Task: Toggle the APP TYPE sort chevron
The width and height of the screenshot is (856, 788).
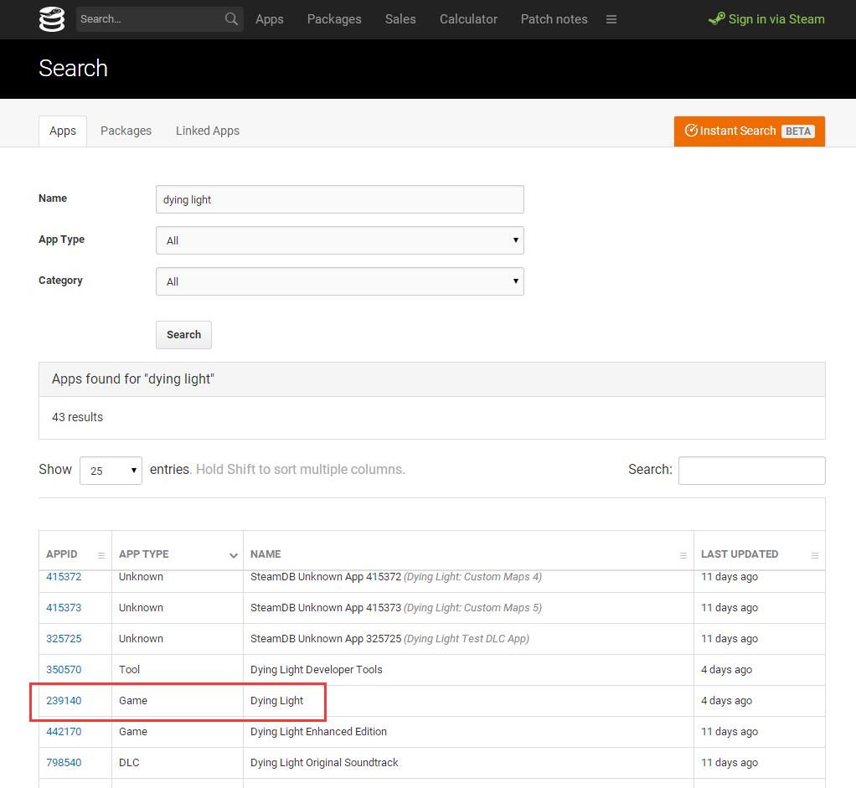Action: [x=234, y=555]
